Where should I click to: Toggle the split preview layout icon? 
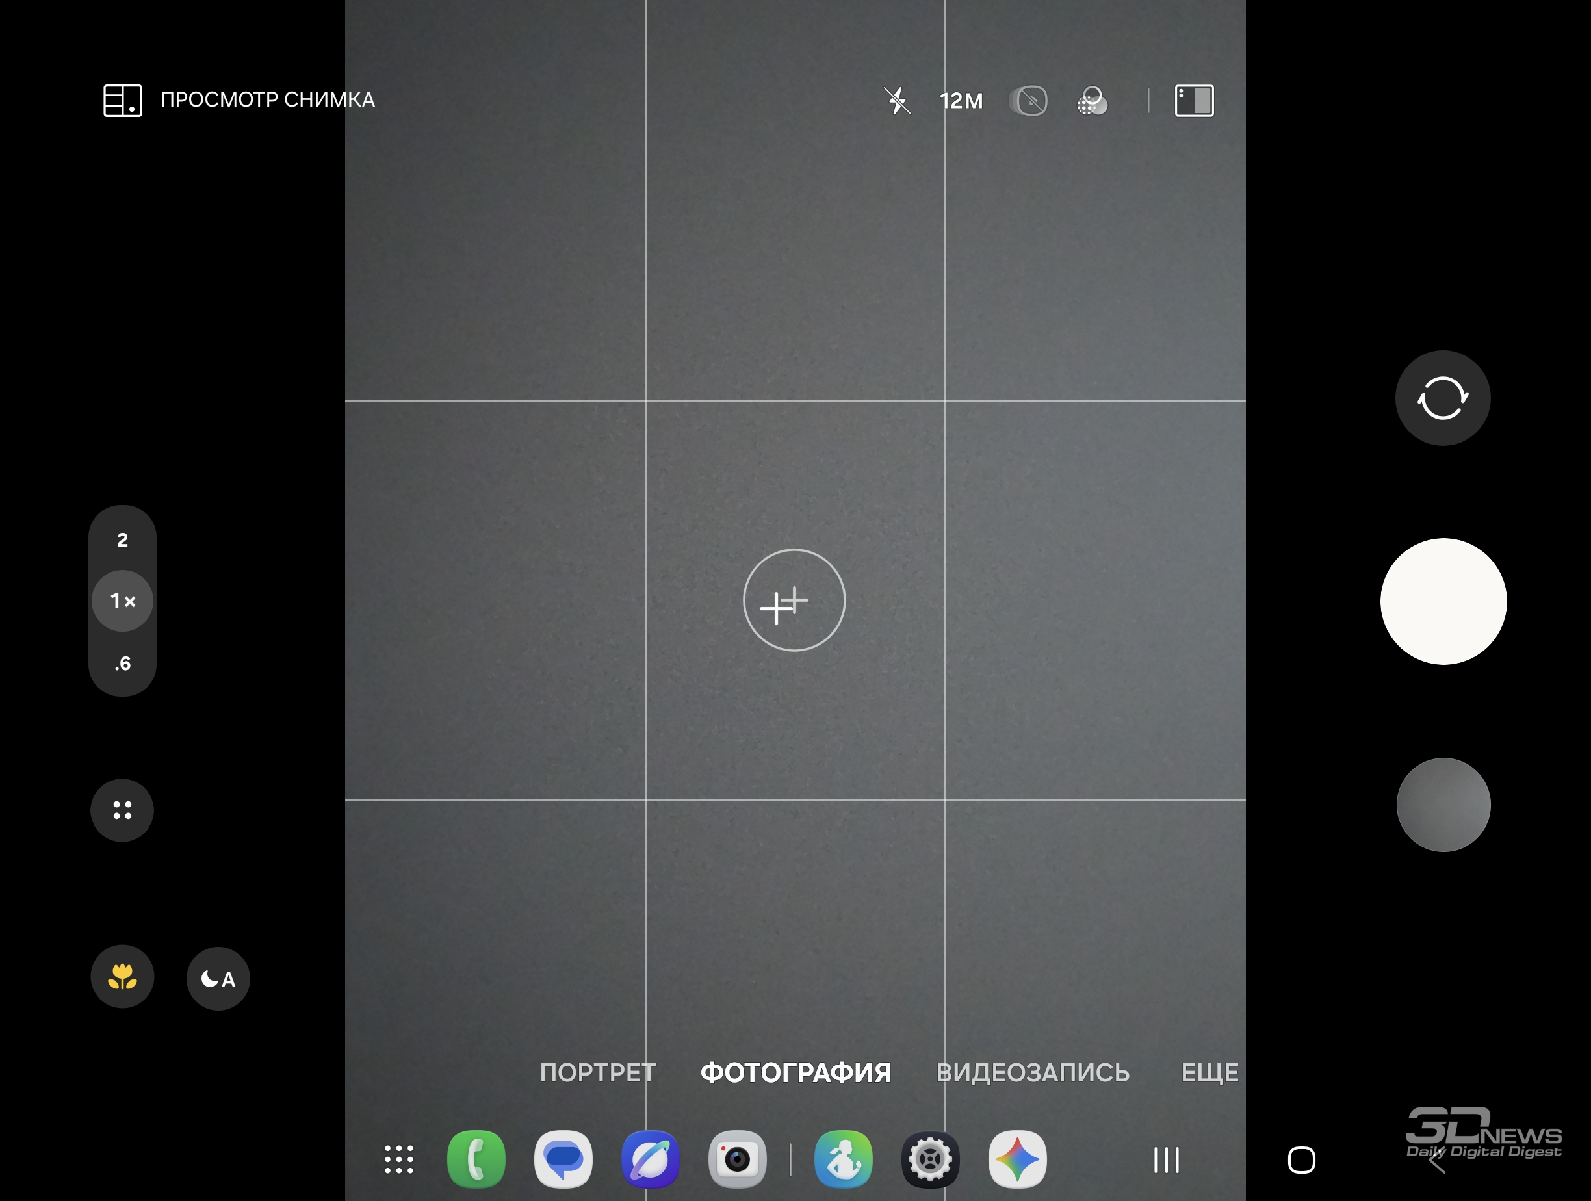click(1194, 101)
